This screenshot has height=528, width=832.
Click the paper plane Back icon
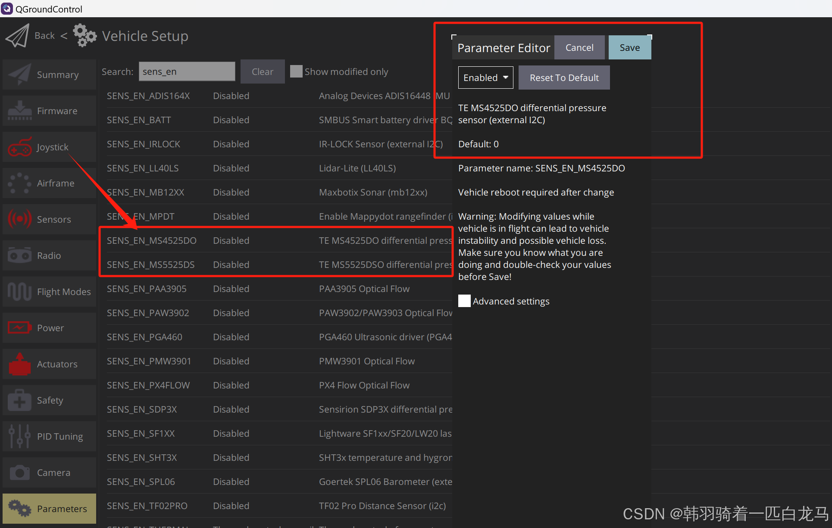tap(18, 36)
